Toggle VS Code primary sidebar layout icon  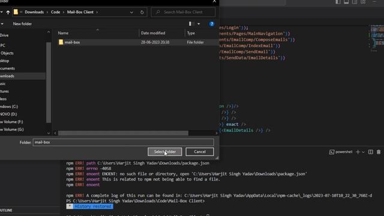click(338, 2)
